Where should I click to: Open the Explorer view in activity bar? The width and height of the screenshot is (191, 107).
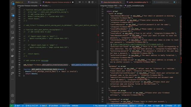13,3
